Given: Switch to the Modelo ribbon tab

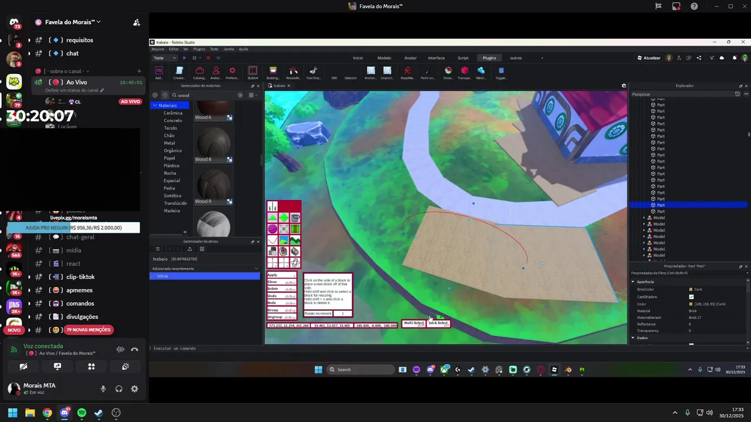Looking at the screenshot, I should [x=384, y=58].
